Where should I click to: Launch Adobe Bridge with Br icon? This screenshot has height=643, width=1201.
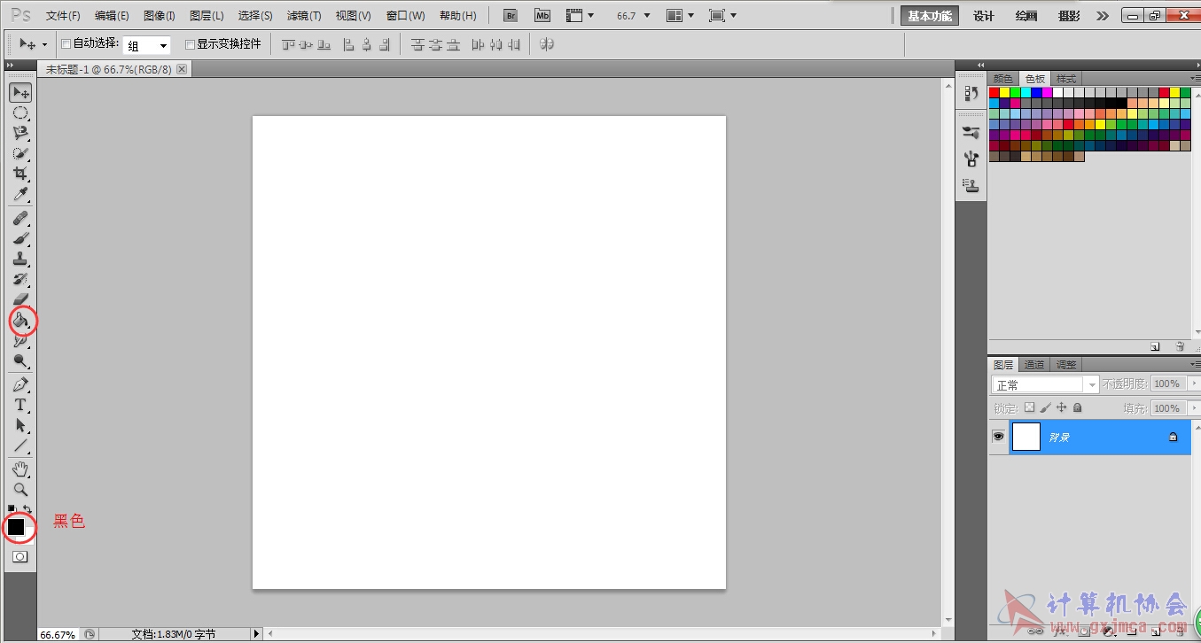tap(511, 16)
